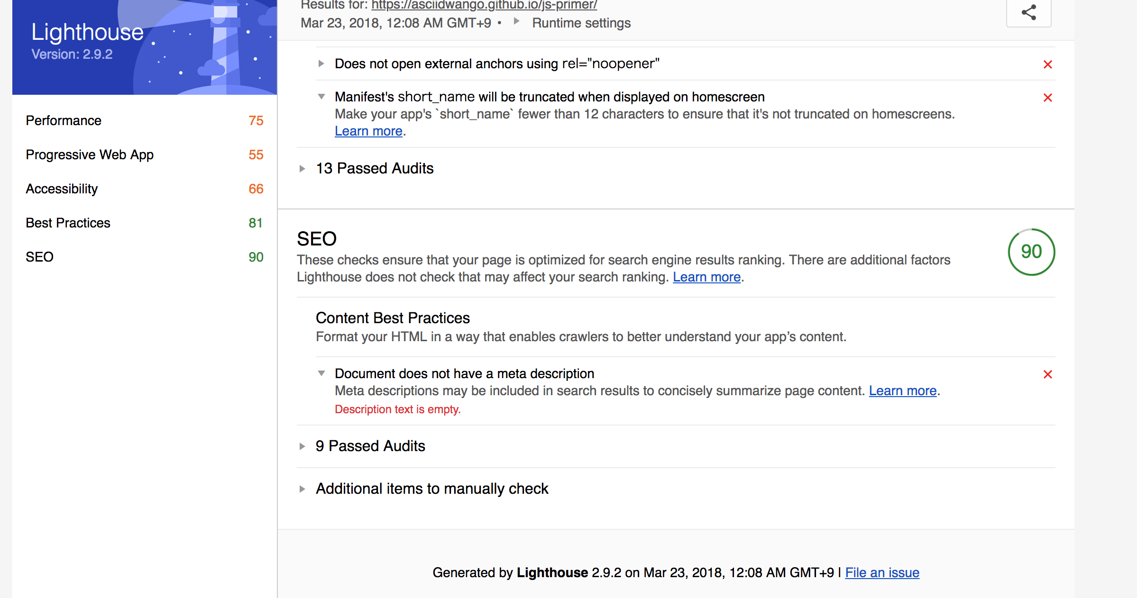Click the red fail icon on short_name audit

pyautogui.click(x=1048, y=98)
